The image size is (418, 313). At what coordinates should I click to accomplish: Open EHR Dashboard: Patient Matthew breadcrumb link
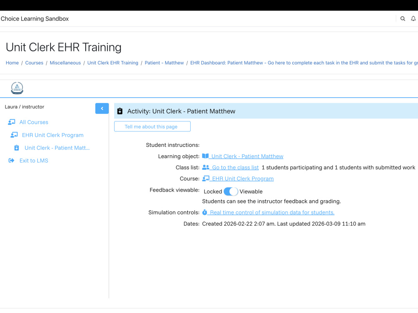304,63
